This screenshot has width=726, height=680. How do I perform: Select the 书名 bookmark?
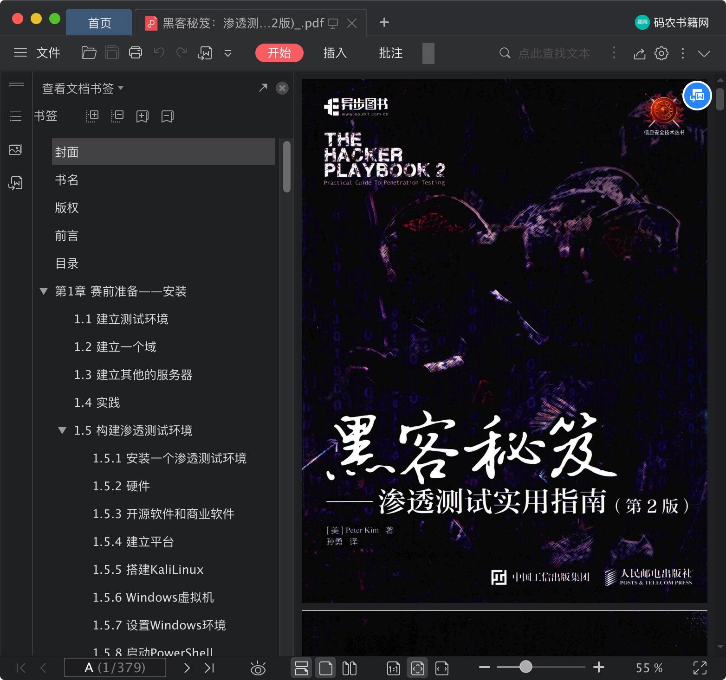pos(67,180)
